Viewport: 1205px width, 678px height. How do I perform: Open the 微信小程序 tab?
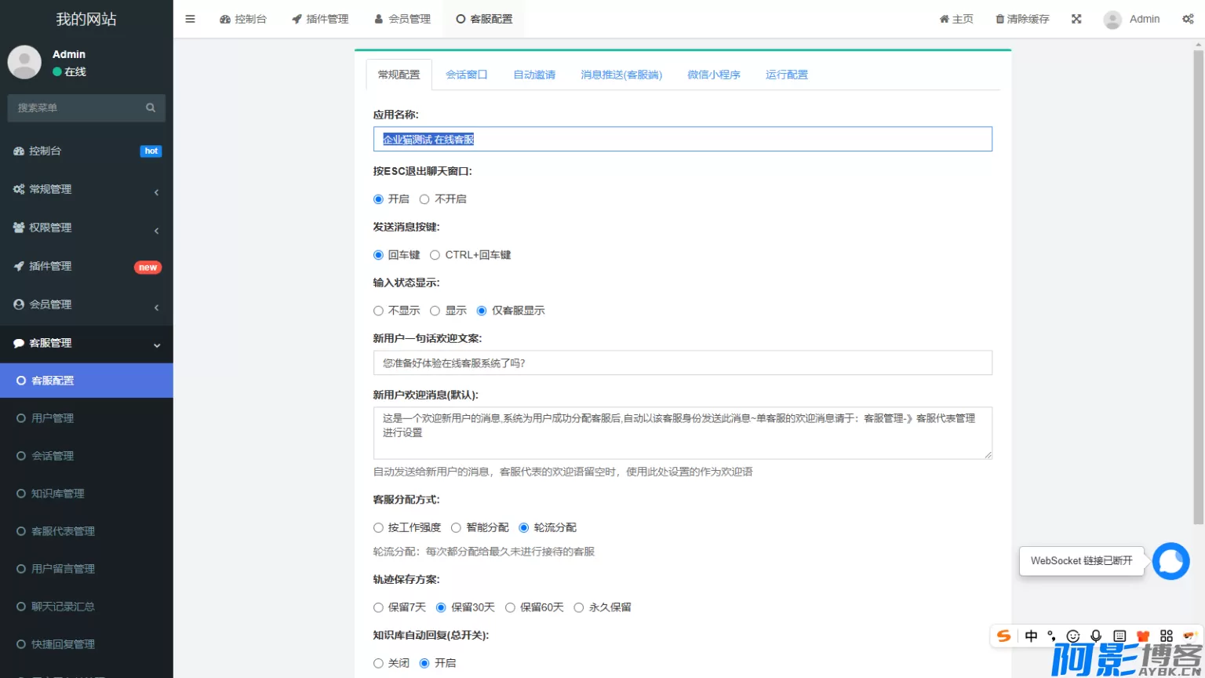click(x=713, y=75)
